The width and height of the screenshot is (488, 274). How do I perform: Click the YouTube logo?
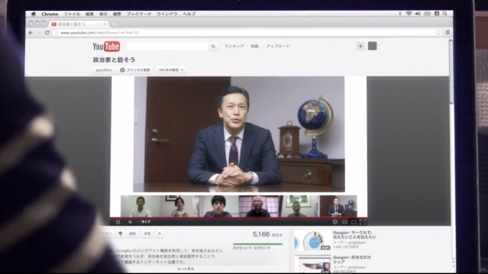(x=106, y=47)
